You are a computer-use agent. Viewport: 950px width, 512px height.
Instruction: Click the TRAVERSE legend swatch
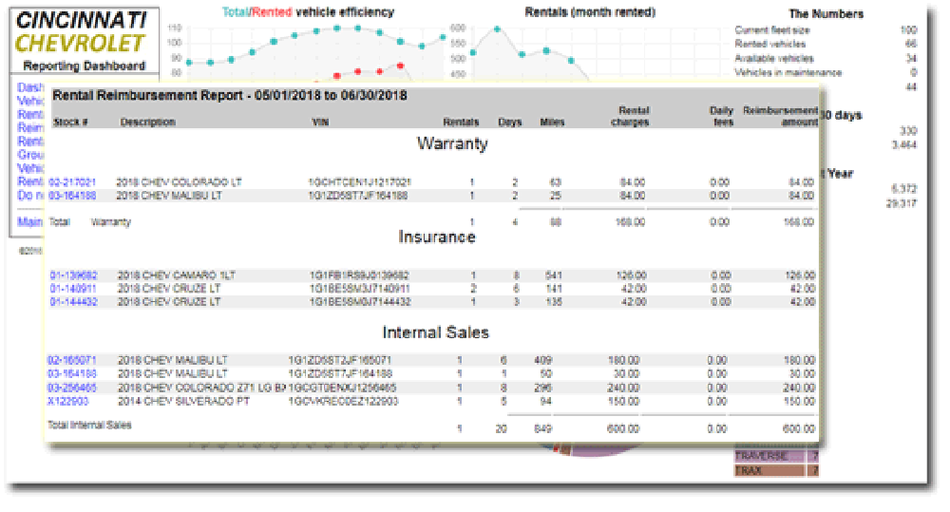click(769, 456)
